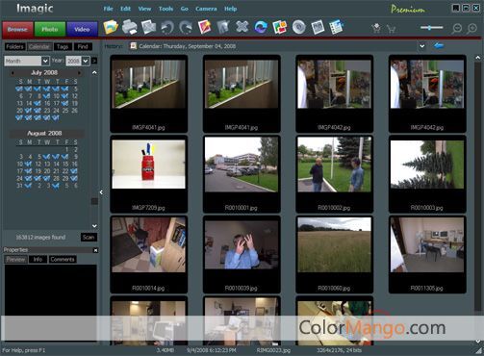Advance year with the > button
Image resolution: width=484 pixels, height=356 pixels.
pos(94,61)
